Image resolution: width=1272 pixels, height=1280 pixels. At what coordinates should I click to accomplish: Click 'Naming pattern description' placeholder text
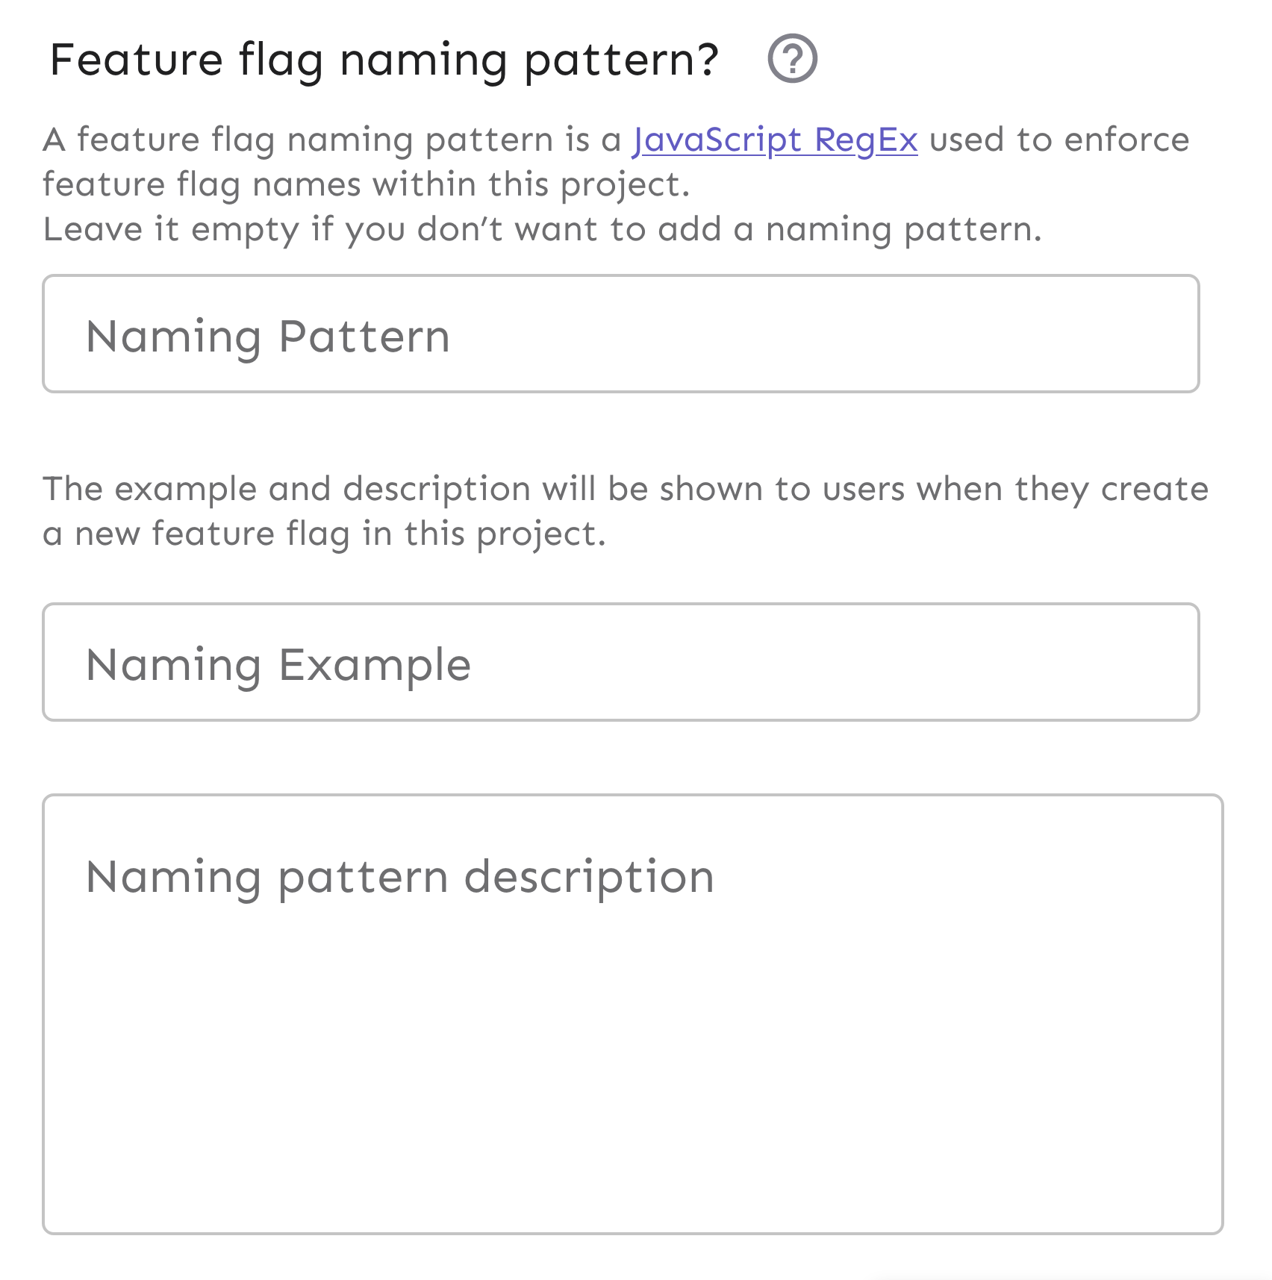(x=400, y=876)
